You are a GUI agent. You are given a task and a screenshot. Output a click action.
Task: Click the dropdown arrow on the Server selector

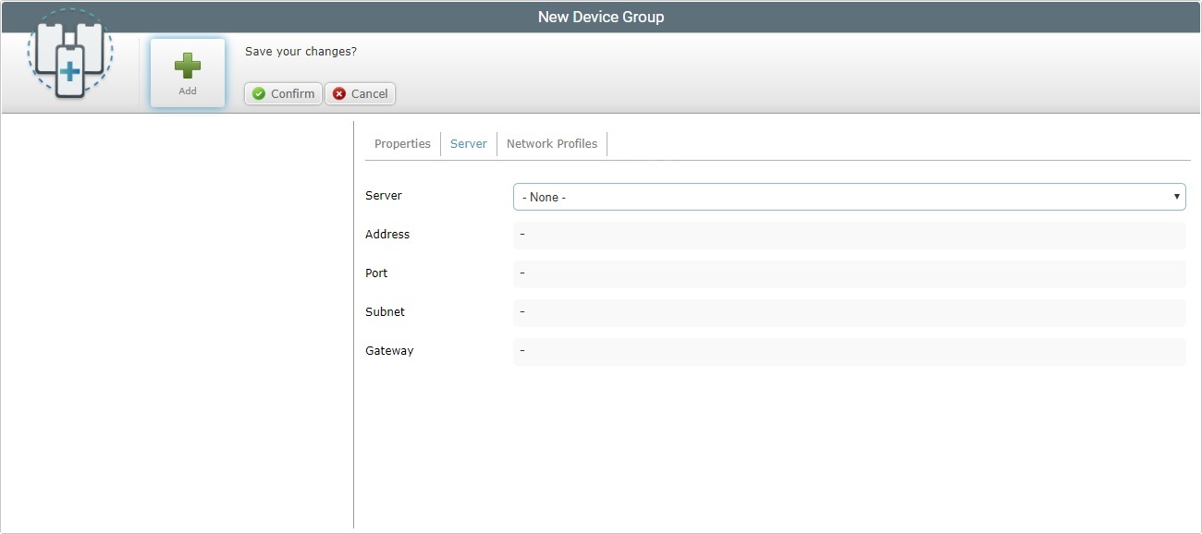[1176, 196]
